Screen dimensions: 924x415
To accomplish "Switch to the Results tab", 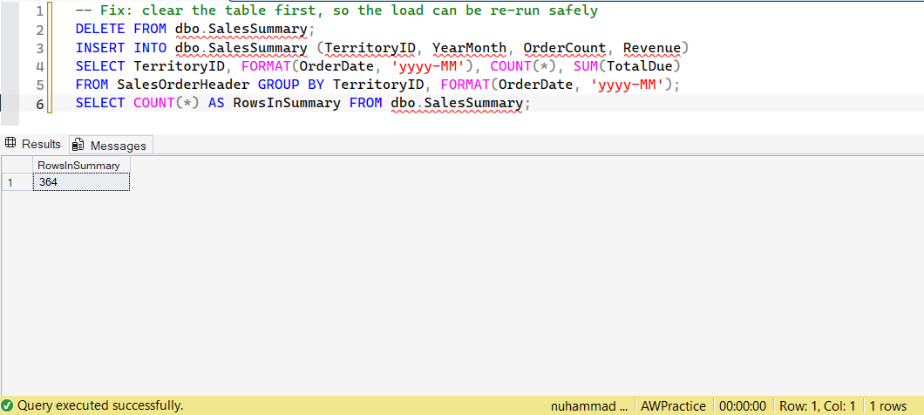I will click(34, 145).
